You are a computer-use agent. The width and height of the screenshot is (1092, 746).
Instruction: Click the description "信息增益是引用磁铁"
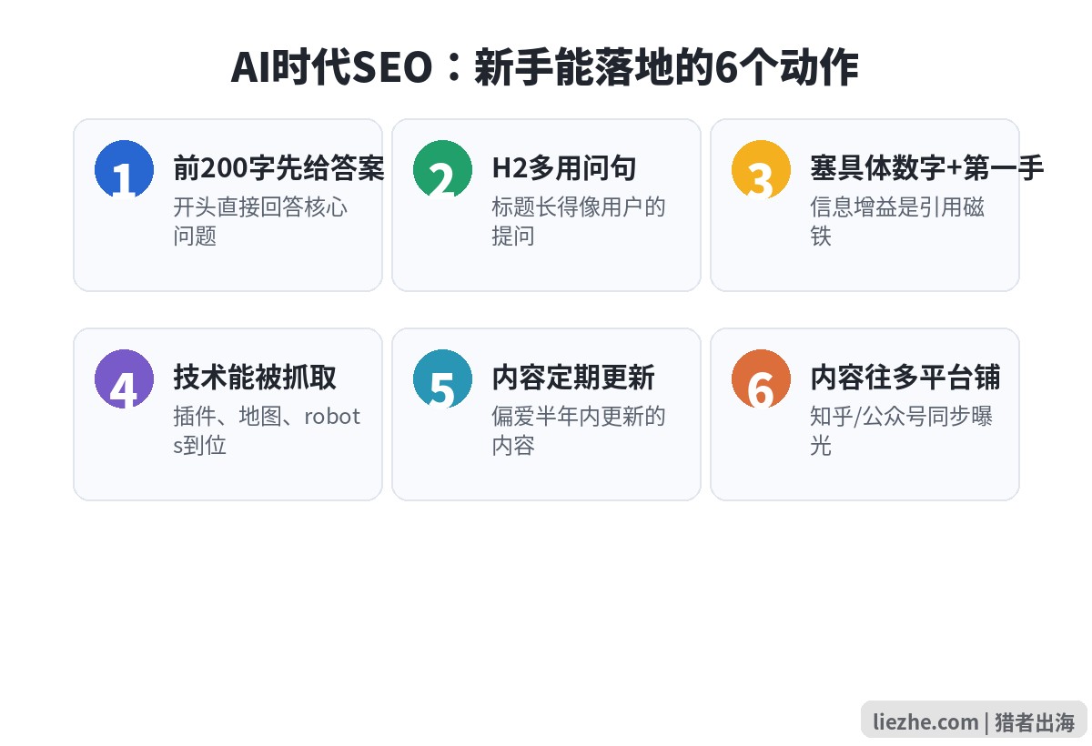pyautogui.click(x=897, y=221)
